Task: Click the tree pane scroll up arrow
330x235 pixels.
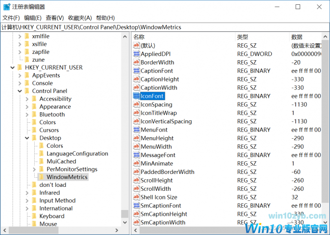Action: 125,37
